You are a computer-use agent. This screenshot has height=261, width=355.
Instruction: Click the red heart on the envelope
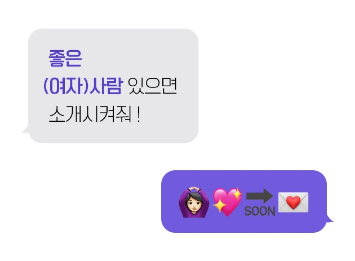click(x=294, y=202)
